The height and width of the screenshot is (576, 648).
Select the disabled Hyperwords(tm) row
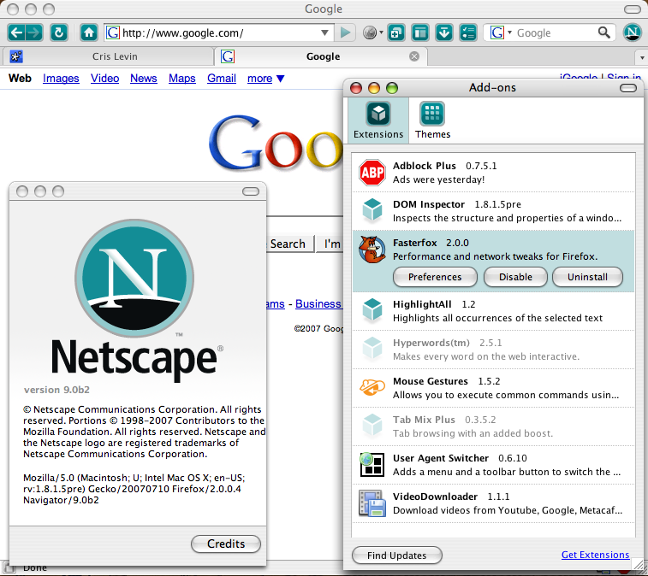click(x=493, y=349)
